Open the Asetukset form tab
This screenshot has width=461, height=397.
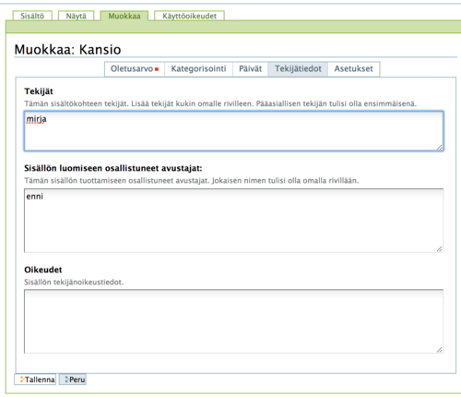click(354, 68)
